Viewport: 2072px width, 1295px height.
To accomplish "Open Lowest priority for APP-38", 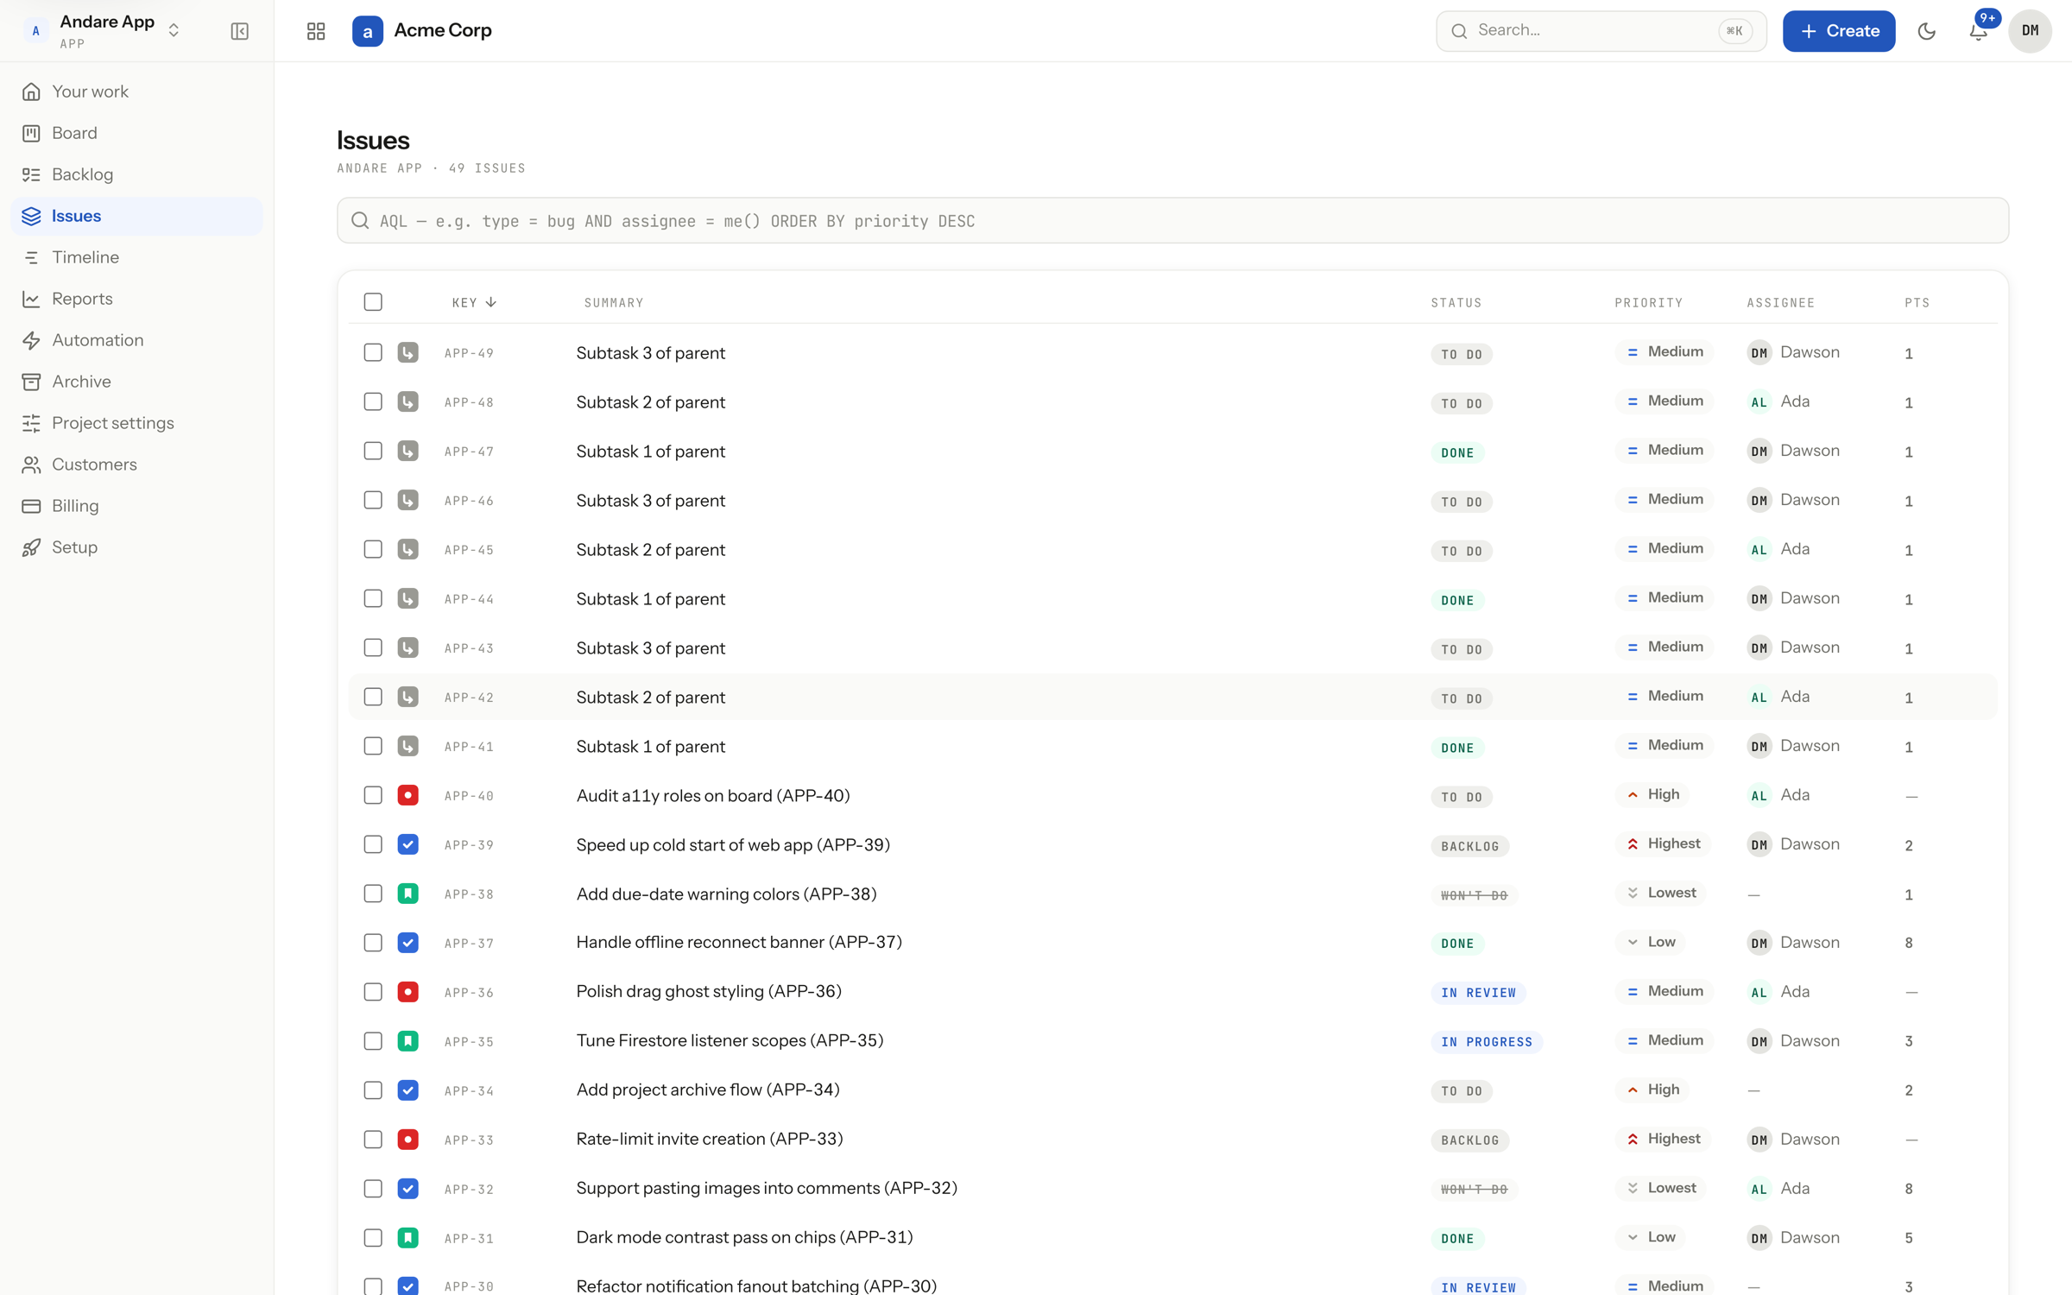I will click(x=1661, y=894).
